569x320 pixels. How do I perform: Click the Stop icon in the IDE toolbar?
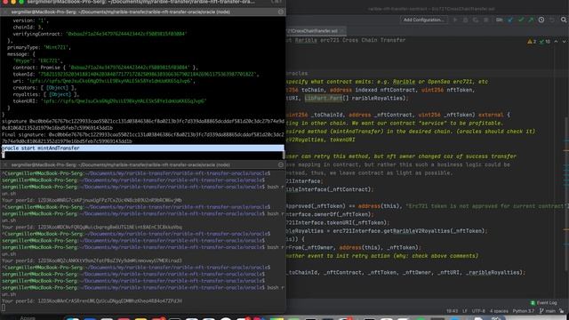(x=485, y=20)
